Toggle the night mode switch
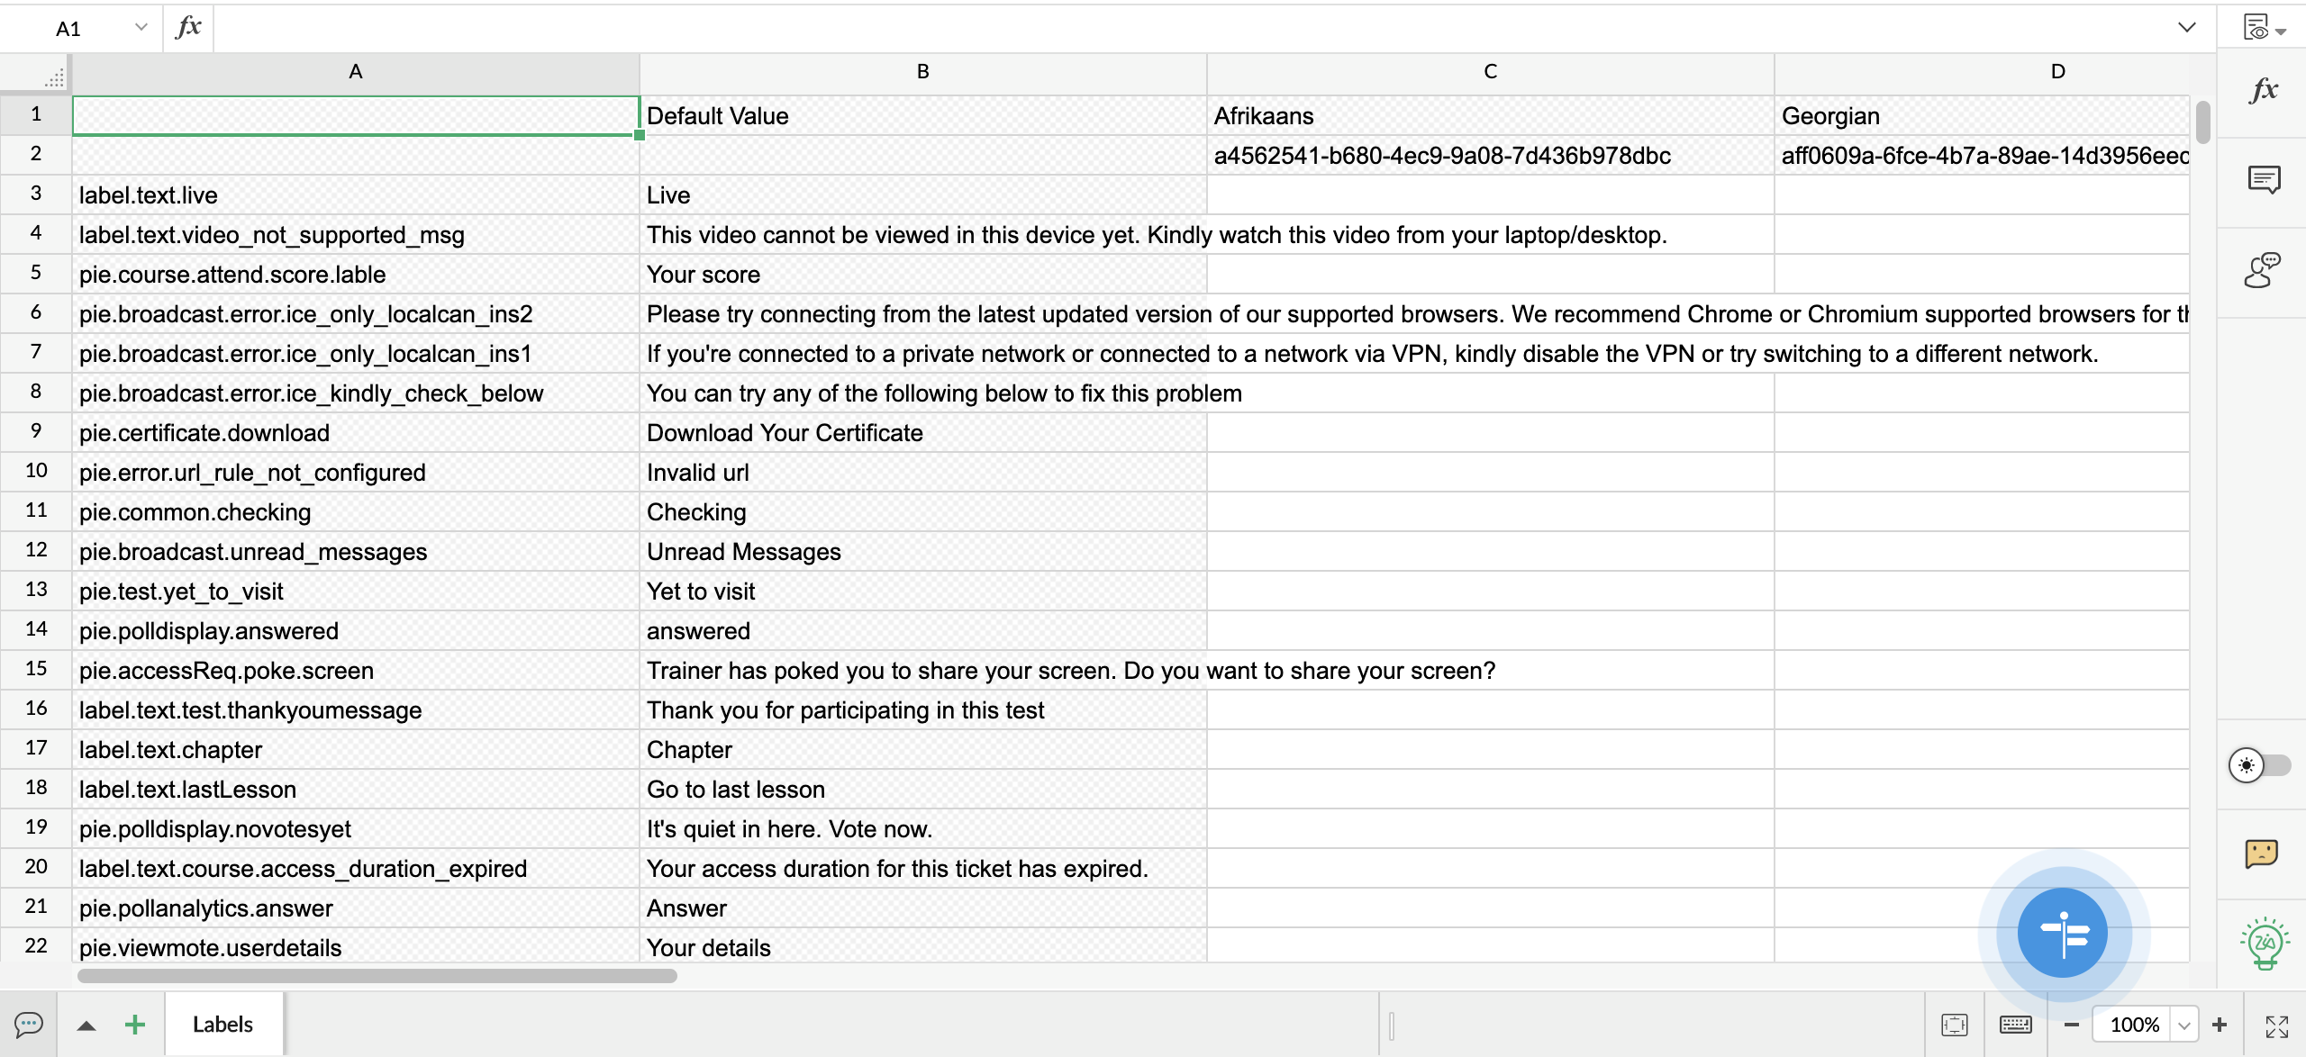 point(2259,765)
